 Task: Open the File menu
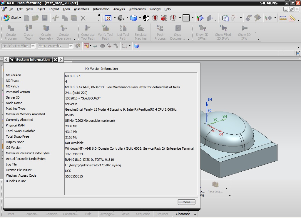(x=11, y=9)
